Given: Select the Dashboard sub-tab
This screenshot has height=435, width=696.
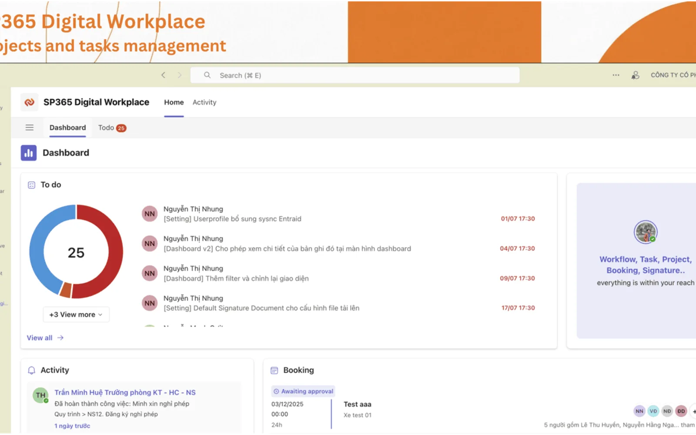Looking at the screenshot, I should coord(67,127).
